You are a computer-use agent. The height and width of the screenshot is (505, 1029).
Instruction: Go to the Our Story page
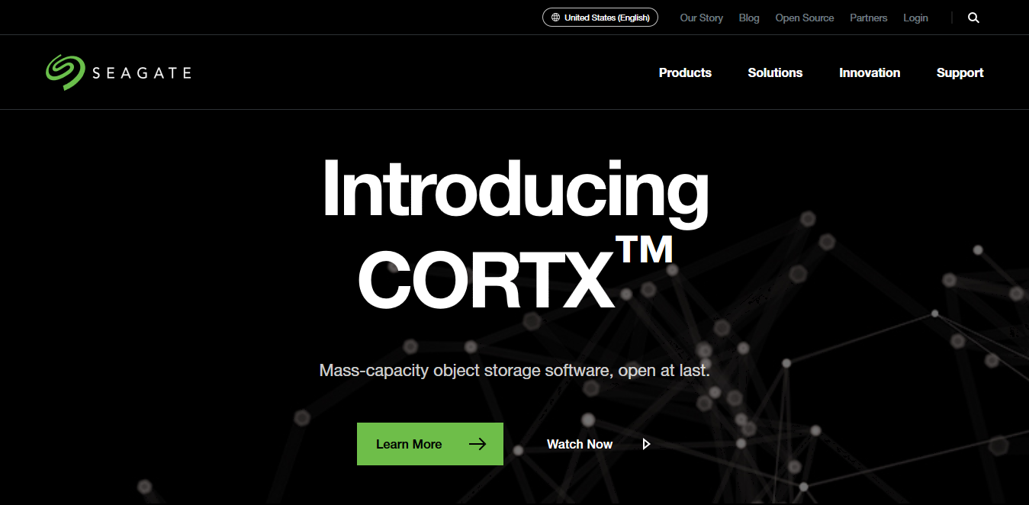point(701,18)
